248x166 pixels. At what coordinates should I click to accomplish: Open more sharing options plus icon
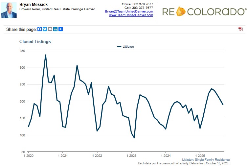[60, 29]
